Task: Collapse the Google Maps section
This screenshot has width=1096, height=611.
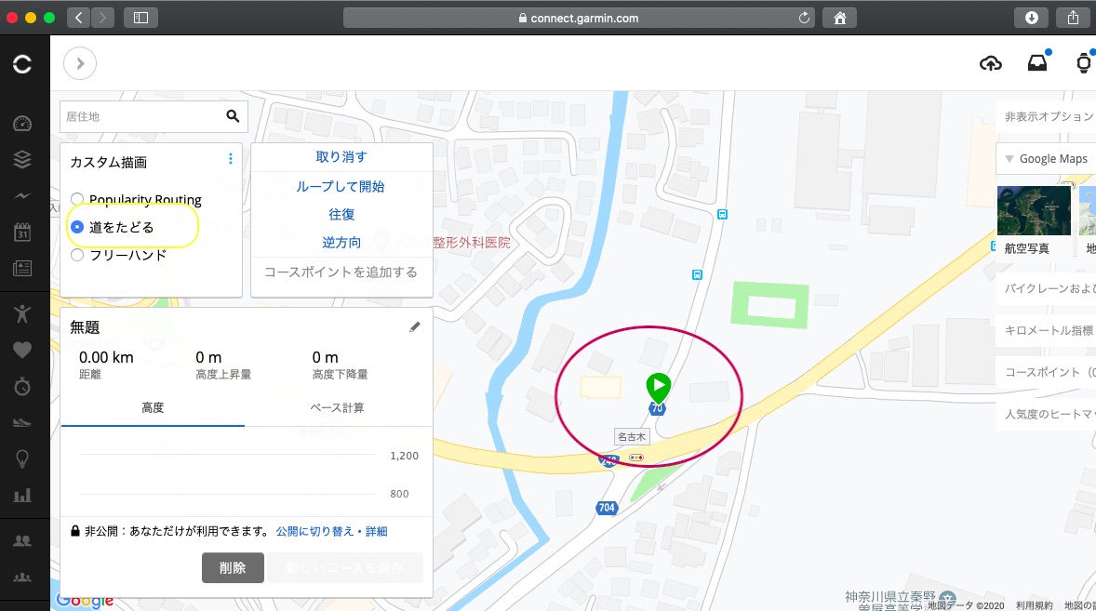Action: click(x=1009, y=159)
